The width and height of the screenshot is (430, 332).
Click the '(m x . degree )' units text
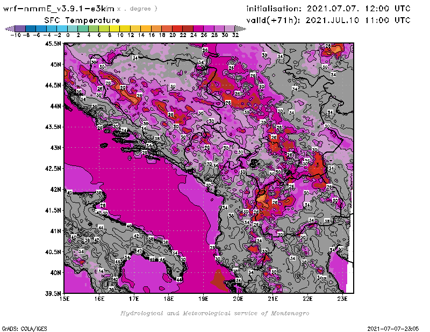tap(132, 9)
